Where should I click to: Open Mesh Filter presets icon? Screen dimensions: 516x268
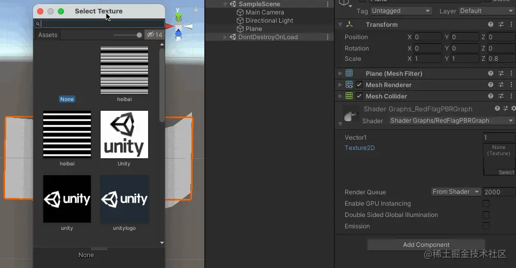point(501,73)
